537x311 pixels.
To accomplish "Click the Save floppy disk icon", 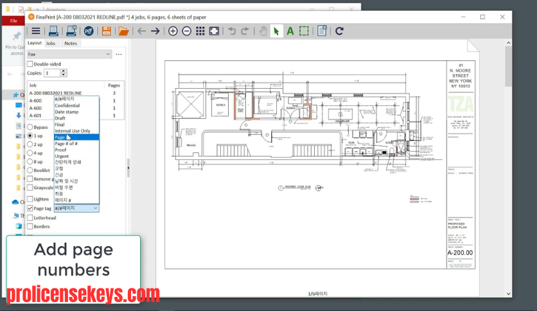I will tap(107, 31).
